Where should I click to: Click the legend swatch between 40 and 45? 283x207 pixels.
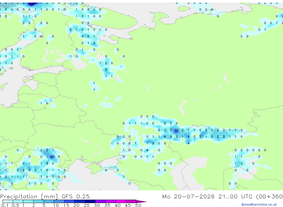pos(121,201)
